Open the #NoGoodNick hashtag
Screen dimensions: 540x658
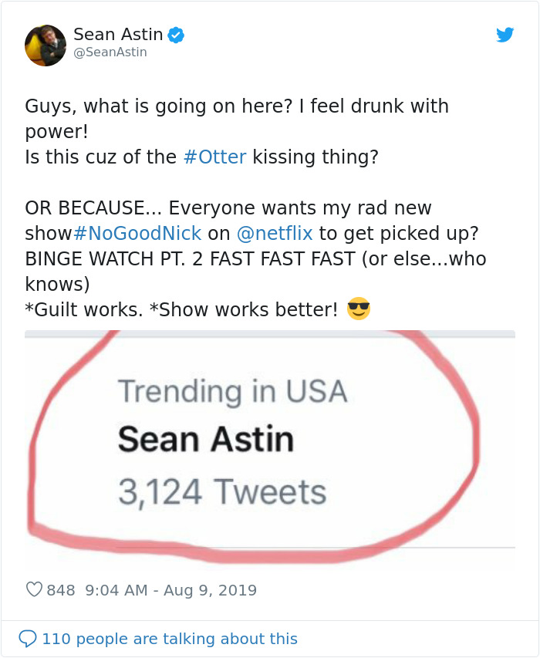(139, 233)
